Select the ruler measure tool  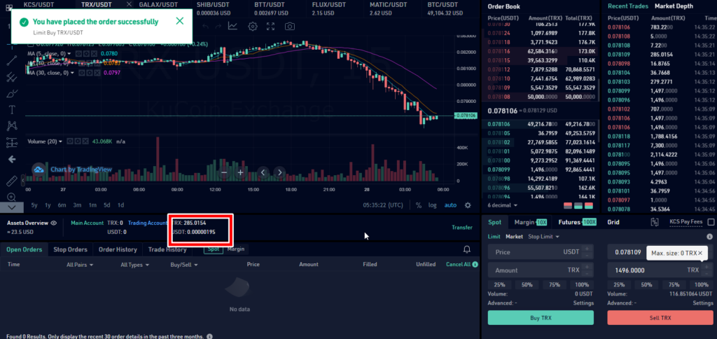(x=12, y=180)
